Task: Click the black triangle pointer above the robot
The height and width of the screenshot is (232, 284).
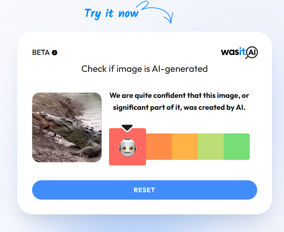Action: click(x=127, y=127)
